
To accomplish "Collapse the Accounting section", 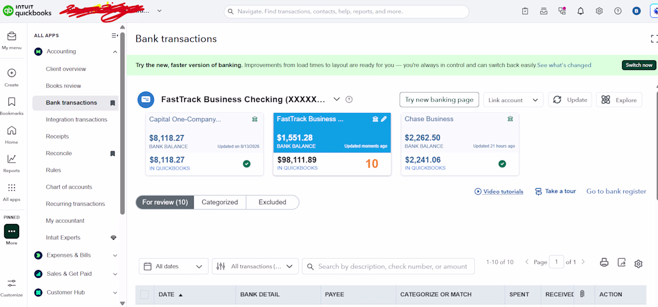I will click(115, 51).
